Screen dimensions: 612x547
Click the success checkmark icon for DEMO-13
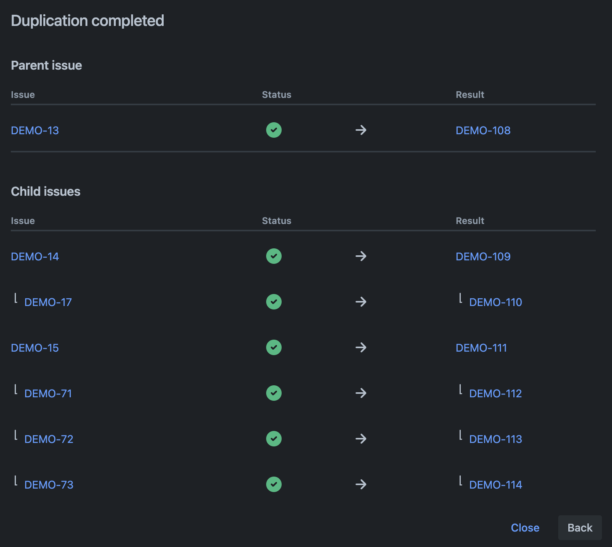point(274,130)
